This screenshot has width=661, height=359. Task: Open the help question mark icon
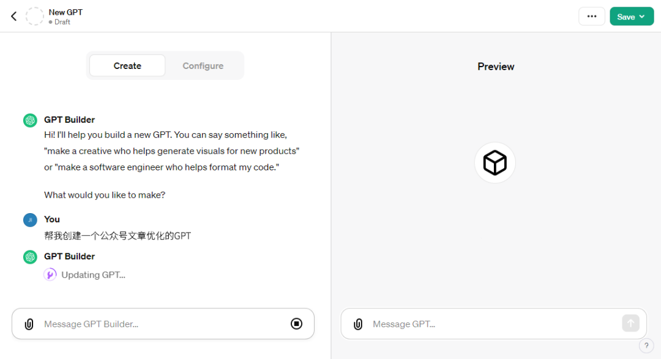click(646, 346)
